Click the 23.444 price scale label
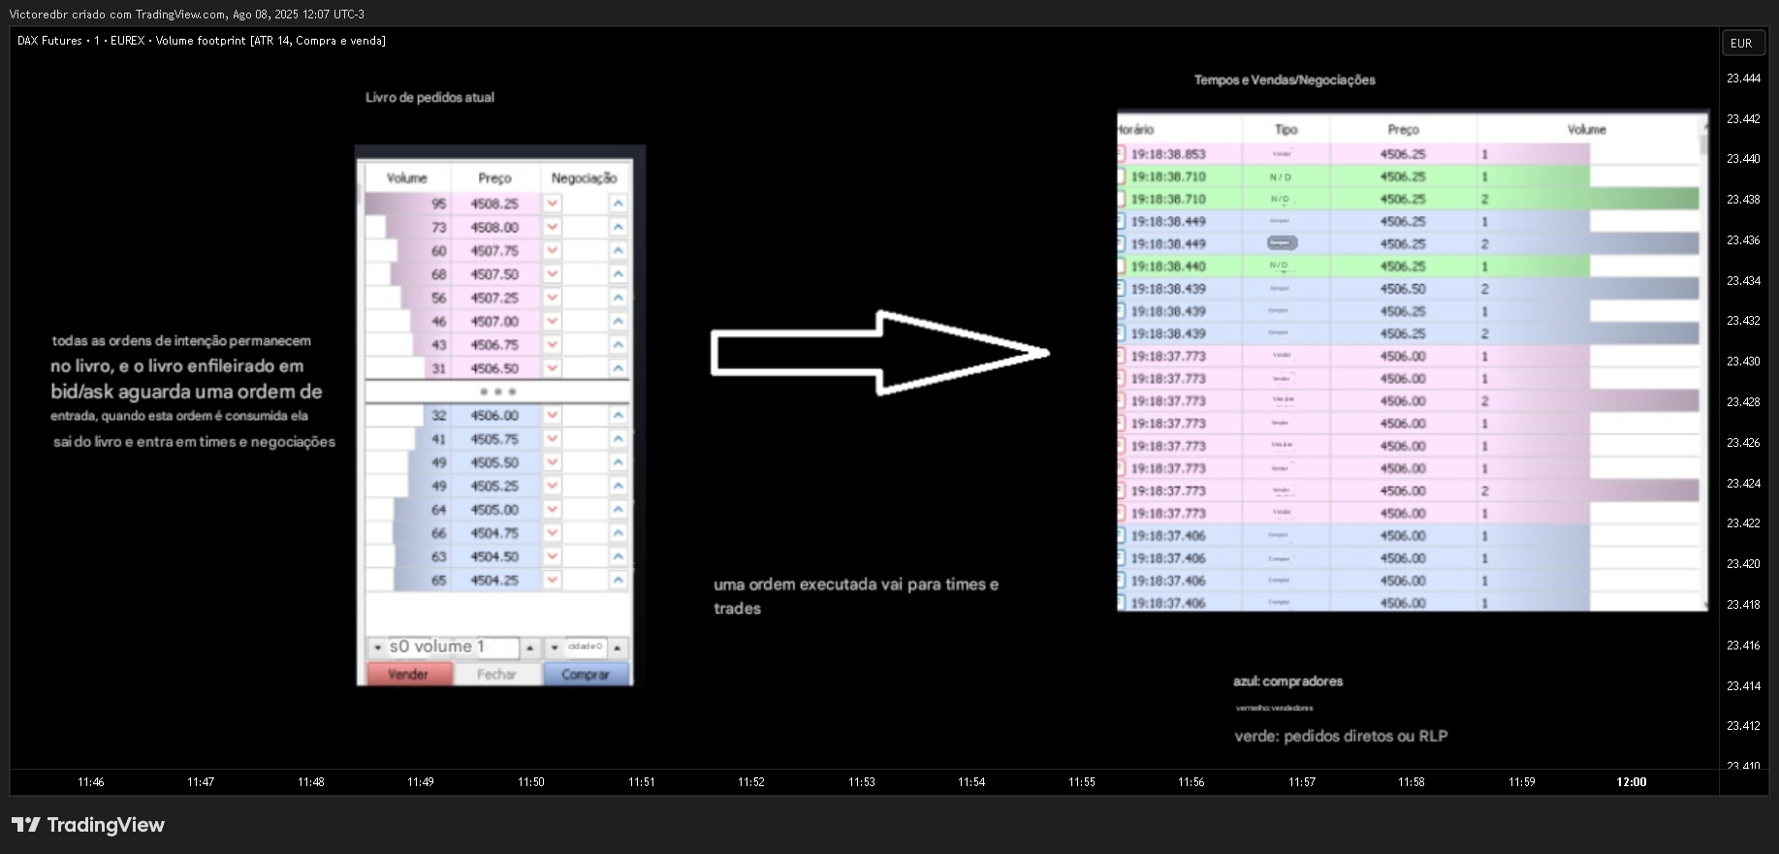The height and width of the screenshot is (854, 1779). [x=1743, y=79]
